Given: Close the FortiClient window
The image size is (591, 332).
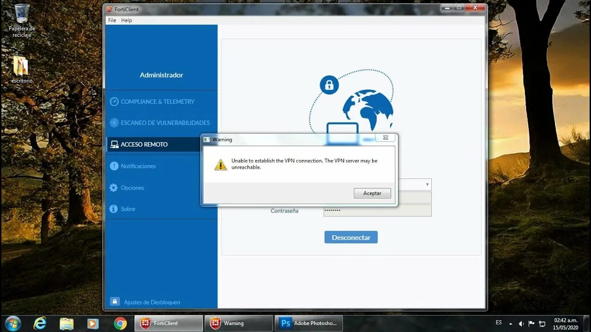Looking at the screenshot, I should point(475,7).
